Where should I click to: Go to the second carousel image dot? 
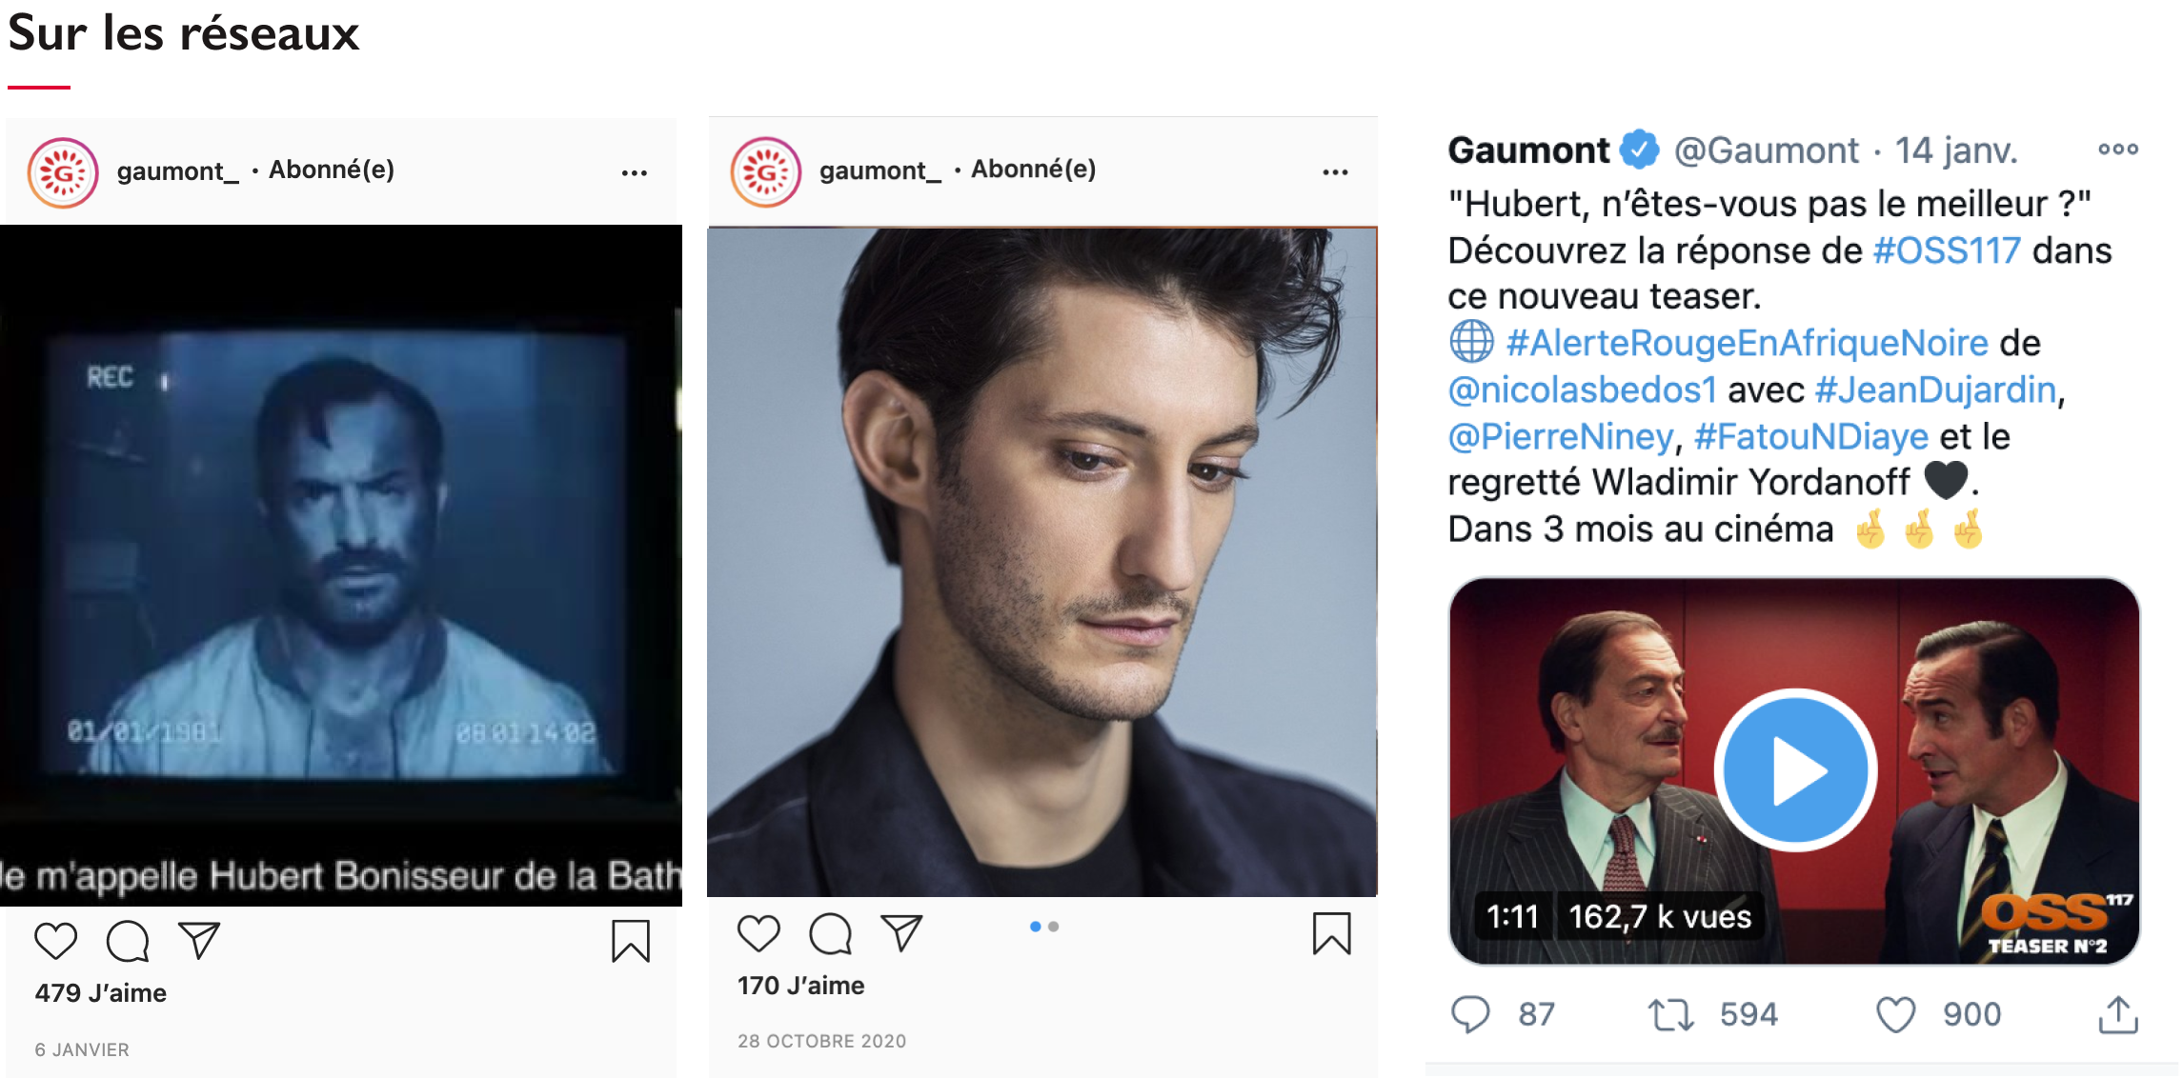[x=1053, y=927]
